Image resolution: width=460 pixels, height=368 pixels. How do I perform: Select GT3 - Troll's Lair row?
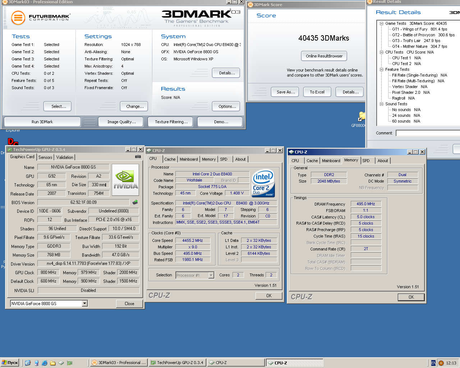416,41
